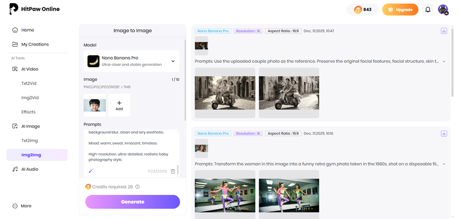Click the 1122/2000 character counter

(157, 171)
